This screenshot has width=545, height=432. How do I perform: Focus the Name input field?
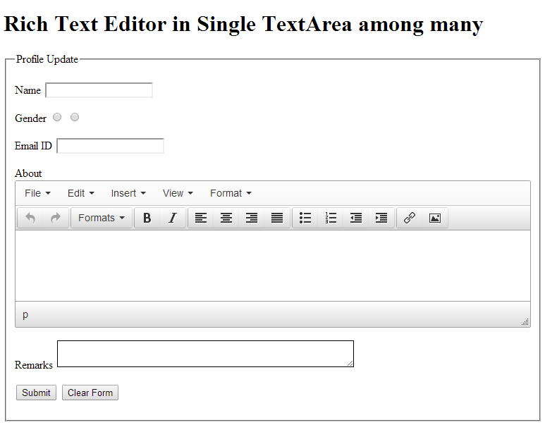coord(99,90)
